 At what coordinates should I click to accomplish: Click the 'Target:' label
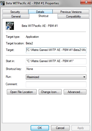pos(10,50)
